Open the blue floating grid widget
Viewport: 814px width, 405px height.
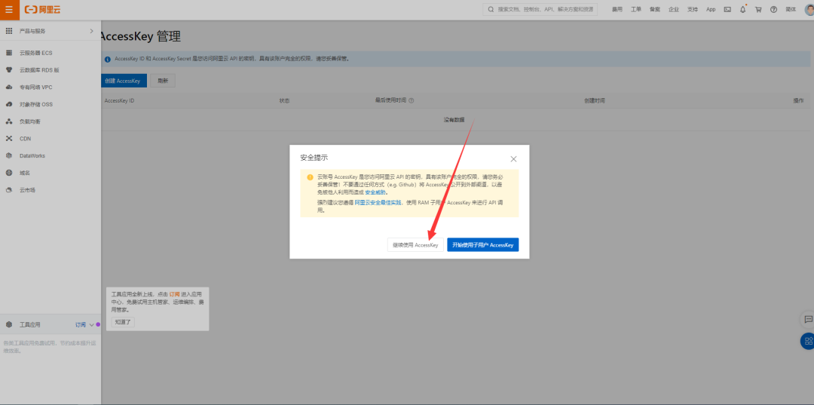pos(808,341)
